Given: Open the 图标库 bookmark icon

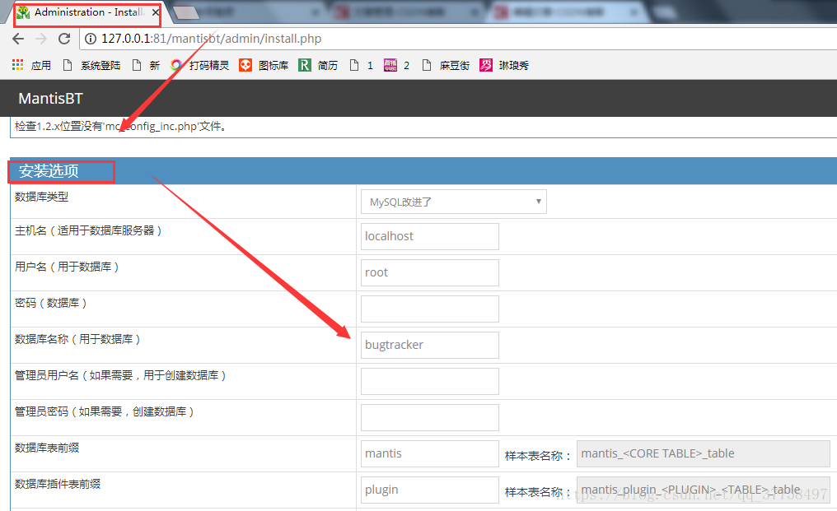Looking at the screenshot, I should click(245, 65).
